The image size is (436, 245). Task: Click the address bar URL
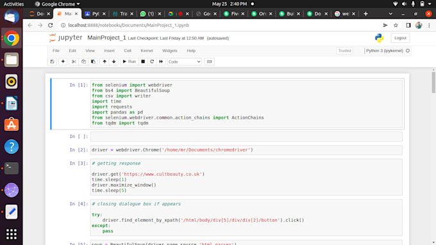coord(128,25)
